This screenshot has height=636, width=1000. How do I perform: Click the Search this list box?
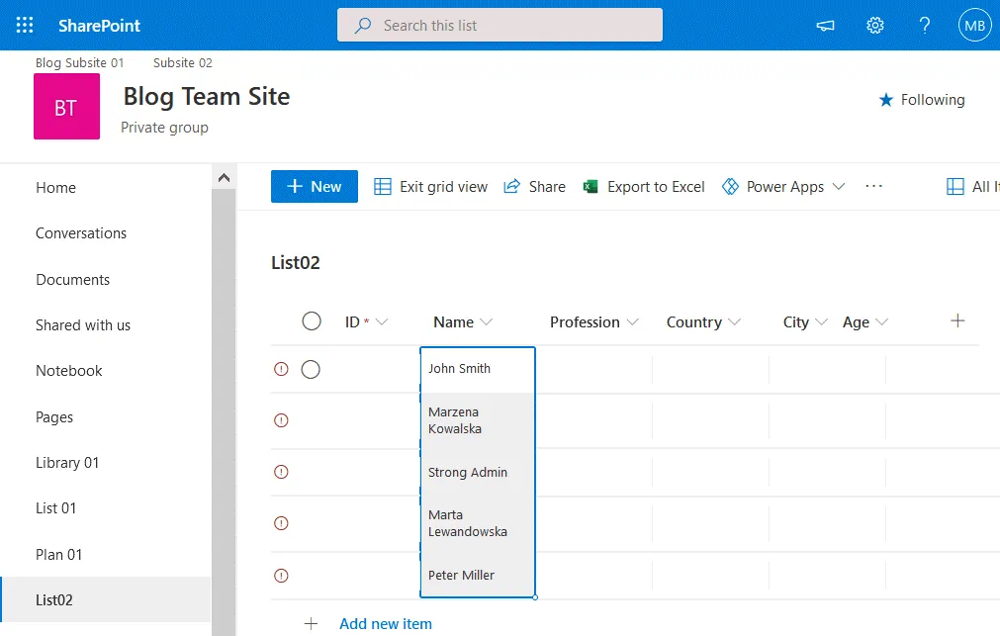500,26
